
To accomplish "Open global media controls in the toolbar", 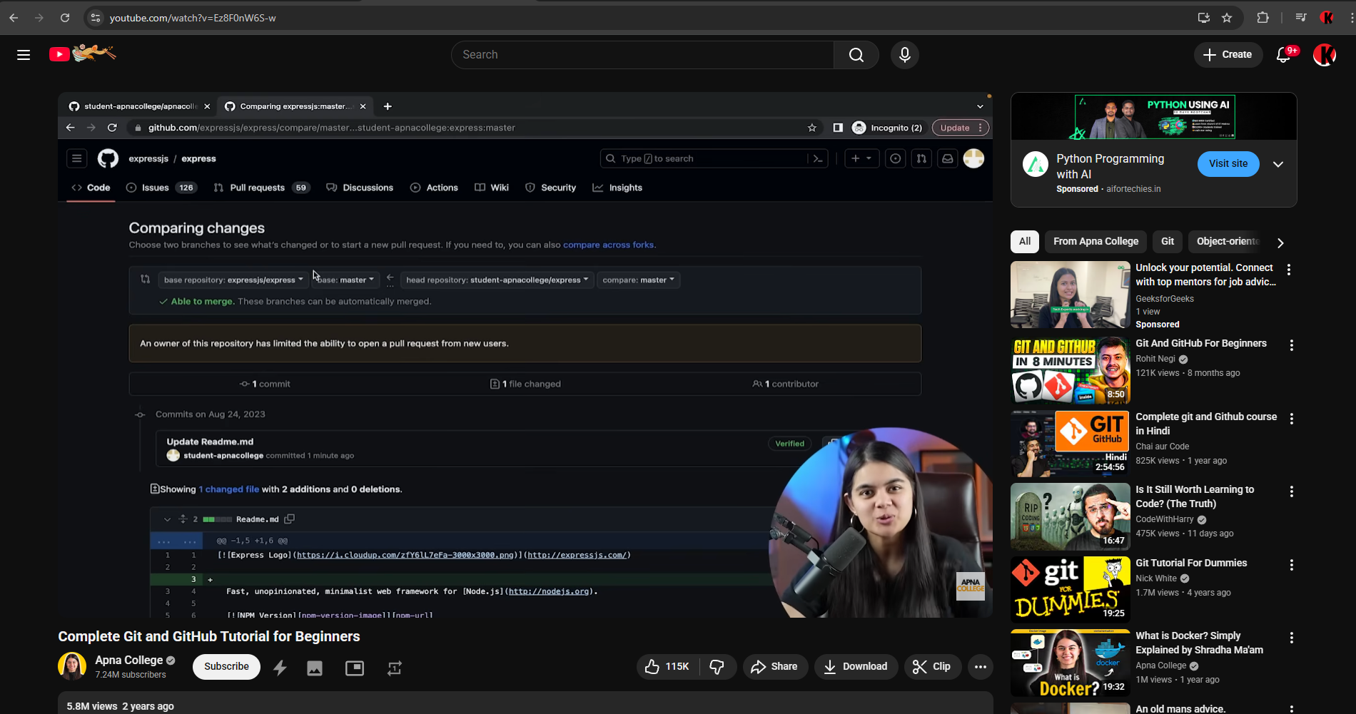I will point(1300,17).
